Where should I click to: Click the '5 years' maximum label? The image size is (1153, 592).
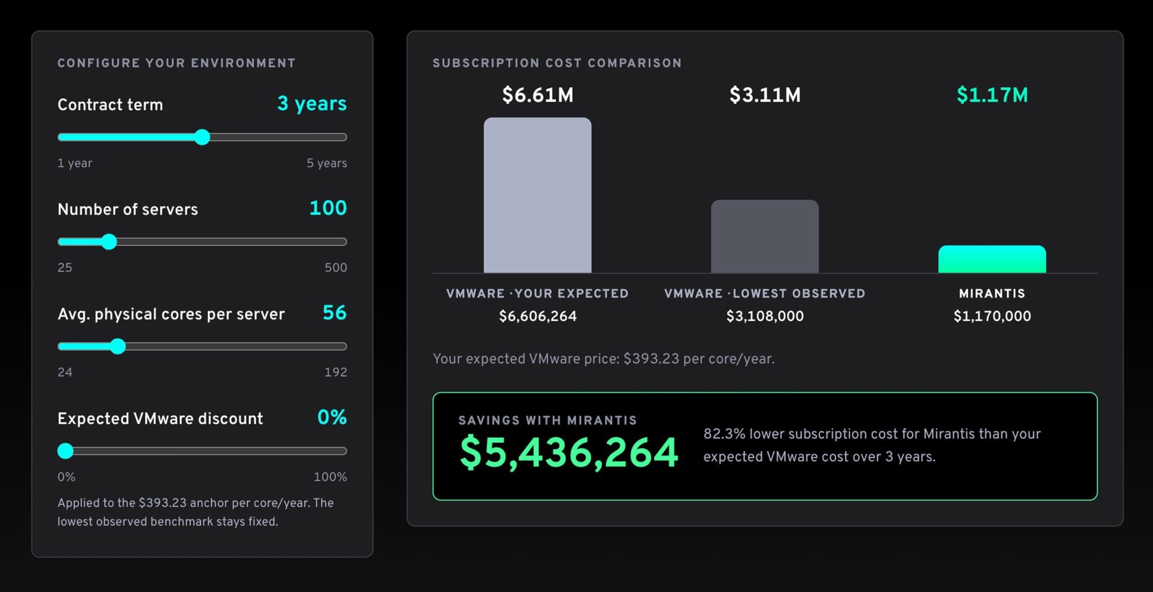click(x=327, y=163)
